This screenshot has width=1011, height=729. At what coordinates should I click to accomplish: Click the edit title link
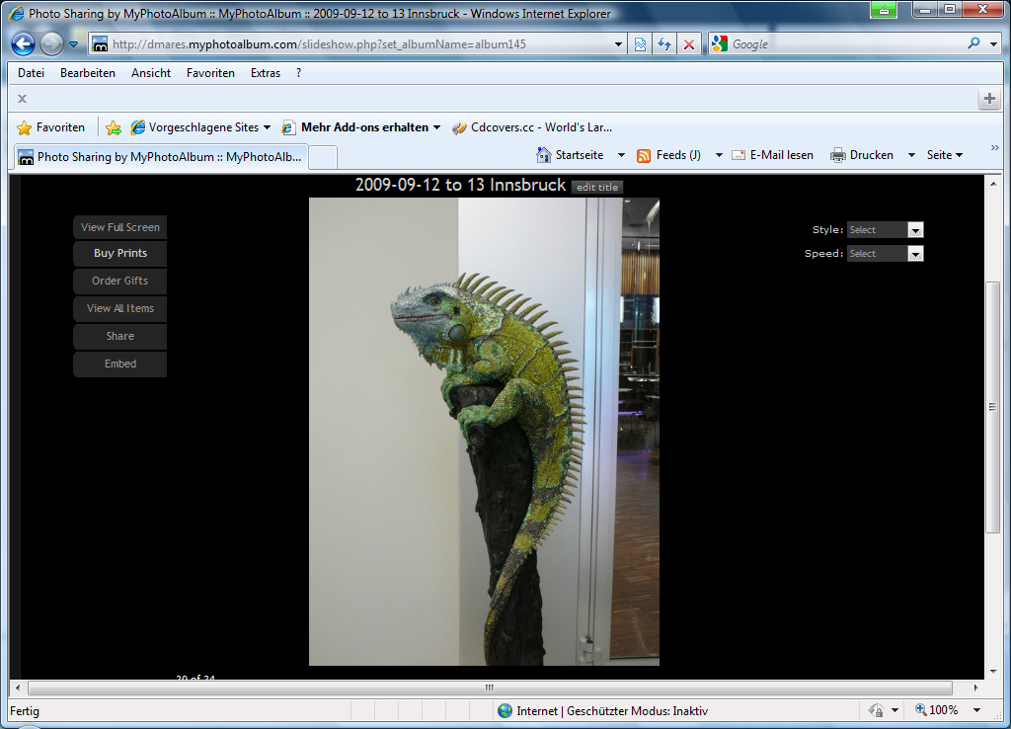(x=597, y=188)
